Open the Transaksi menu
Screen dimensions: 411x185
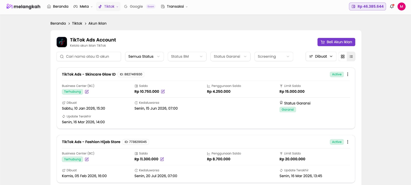(174, 6)
